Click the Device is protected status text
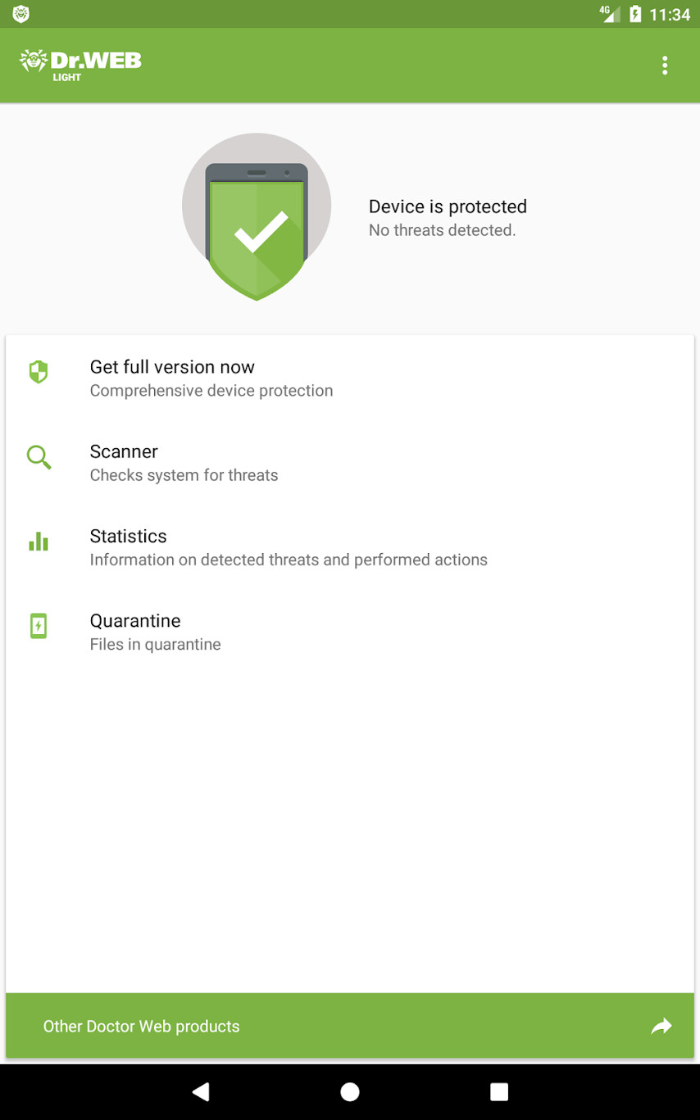 (x=448, y=206)
